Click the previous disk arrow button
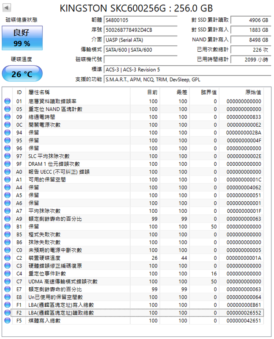 (7, 8)
